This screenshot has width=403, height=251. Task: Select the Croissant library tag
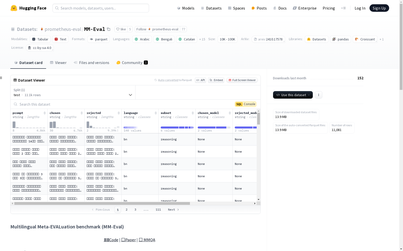coord(365,39)
